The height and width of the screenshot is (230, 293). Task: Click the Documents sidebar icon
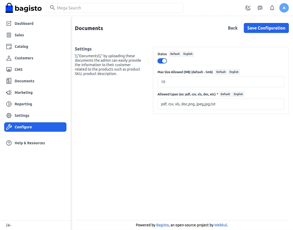9,81
